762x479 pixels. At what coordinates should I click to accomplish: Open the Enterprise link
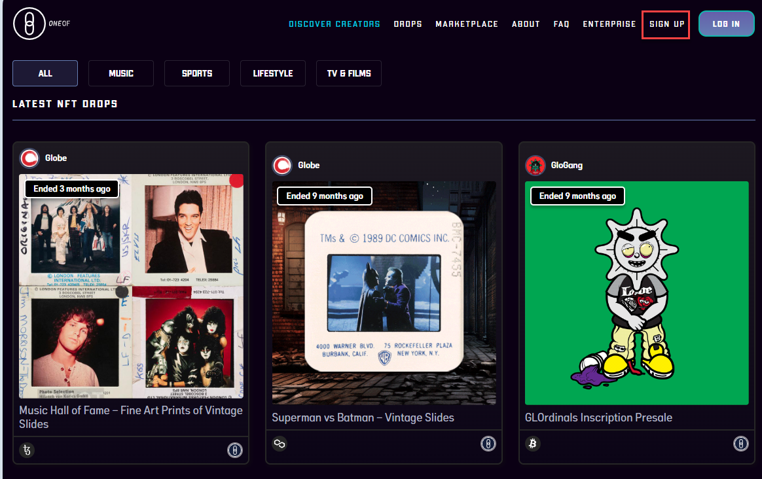tap(609, 24)
